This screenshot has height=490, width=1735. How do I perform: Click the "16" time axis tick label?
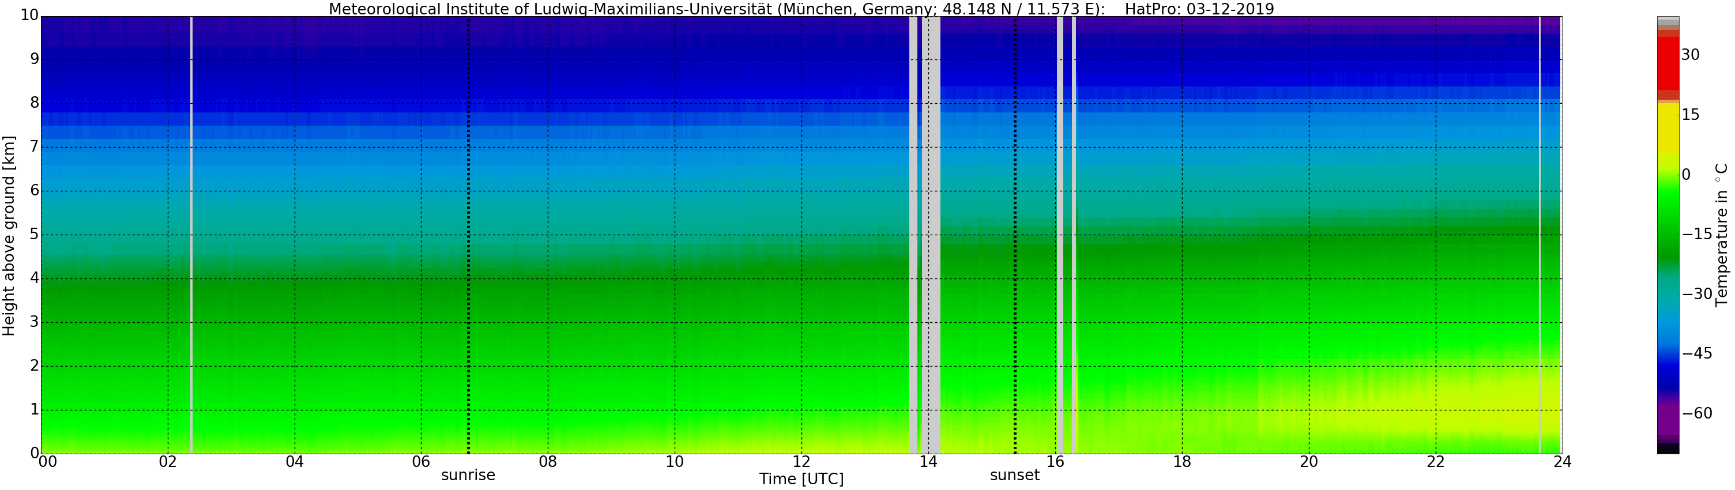click(x=1055, y=462)
